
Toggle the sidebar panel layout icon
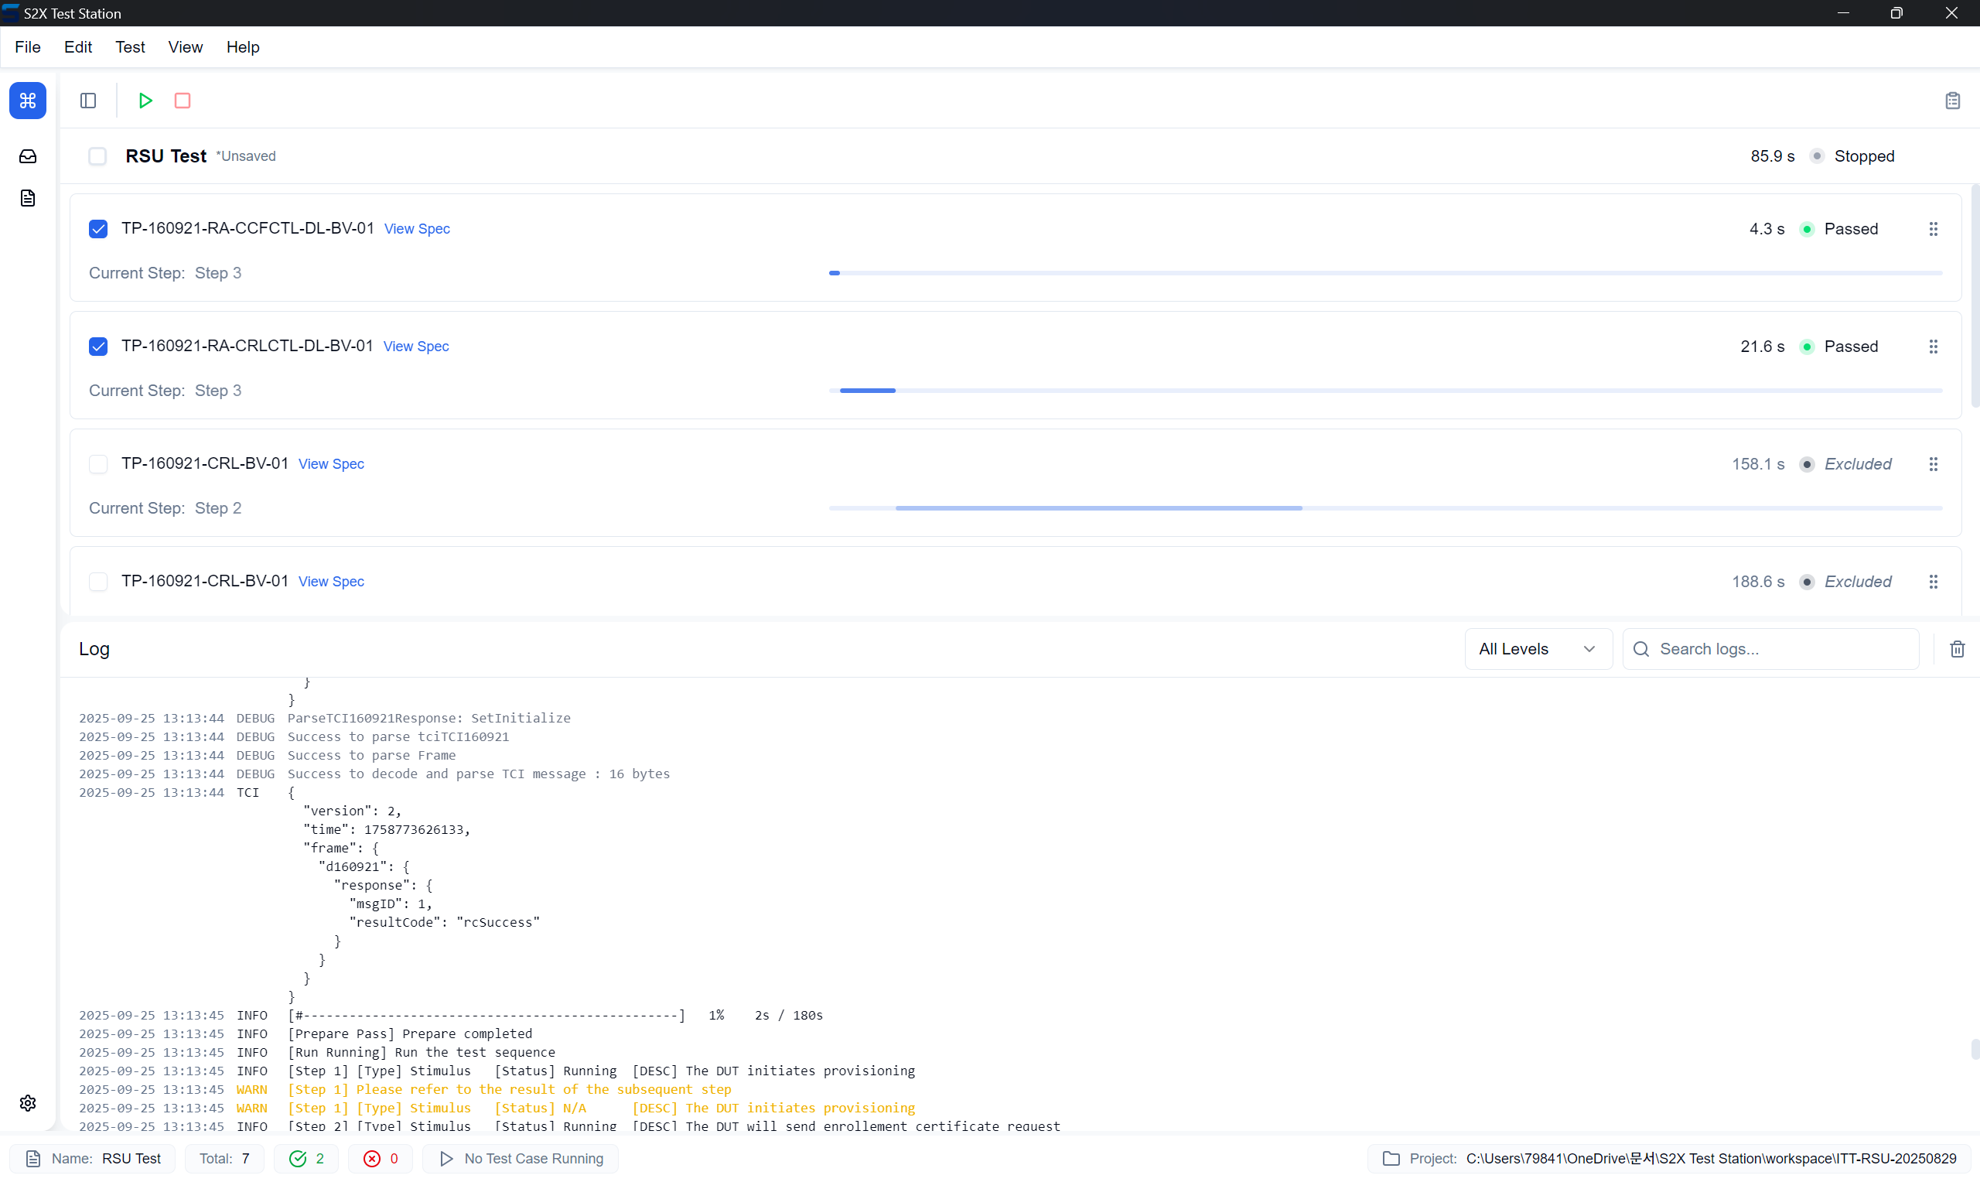pyautogui.click(x=88, y=101)
